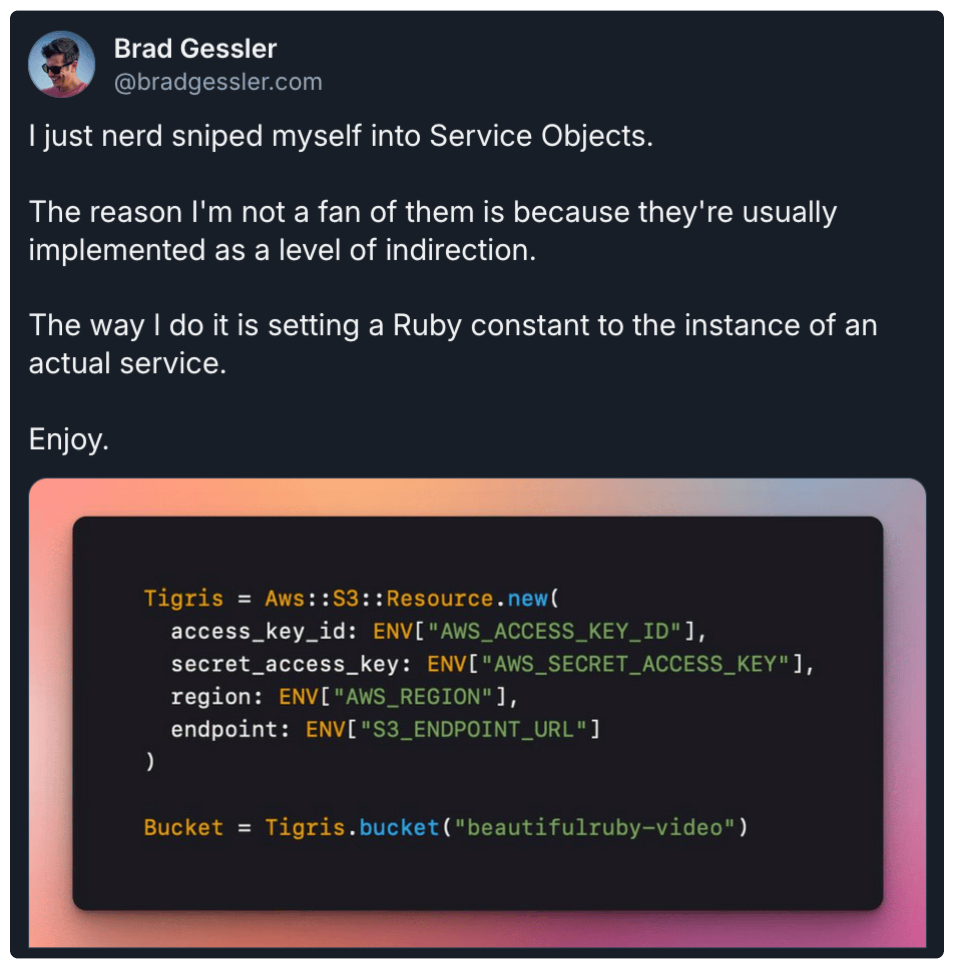Image resolution: width=955 pixels, height=970 pixels.
Task: Click the sentence about nerd sniping into Service Objects
Action: [x=341, y=136]
